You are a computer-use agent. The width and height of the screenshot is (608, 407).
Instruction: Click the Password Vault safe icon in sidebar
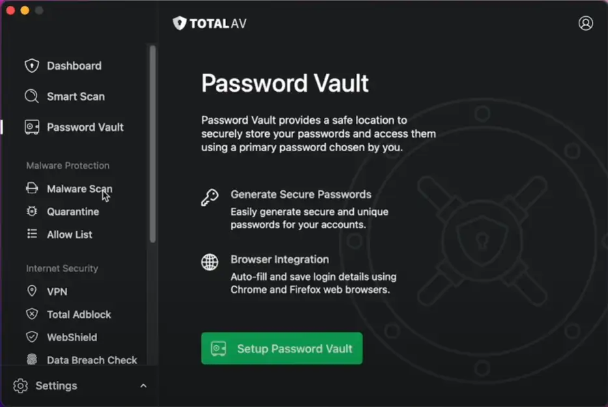(32, 127)
